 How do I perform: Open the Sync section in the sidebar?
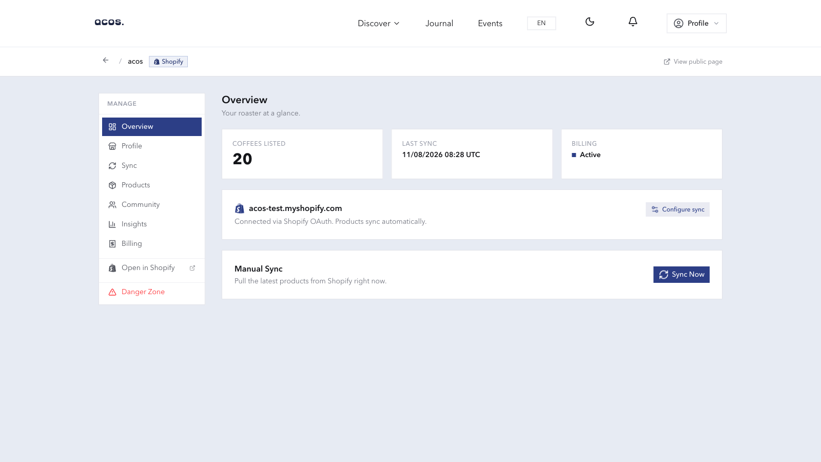click(x=152, y=166)
